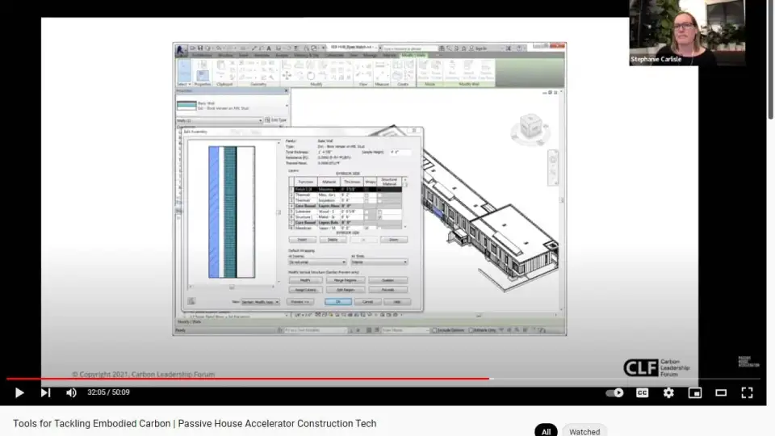The image size is (775, 436).
Task: Enable theater mode view
Action: tap(721, 392)
